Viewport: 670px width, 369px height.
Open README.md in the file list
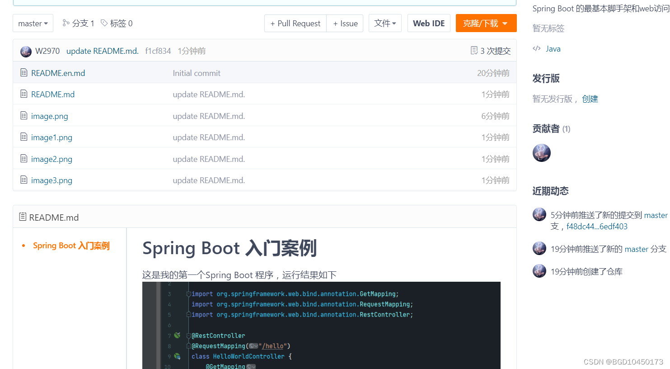pos(53,94)
